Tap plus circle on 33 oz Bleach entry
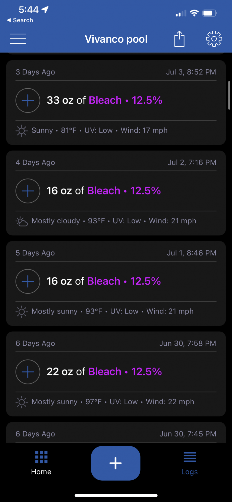The width and height of the screenshot is (232, 502). 28,100
